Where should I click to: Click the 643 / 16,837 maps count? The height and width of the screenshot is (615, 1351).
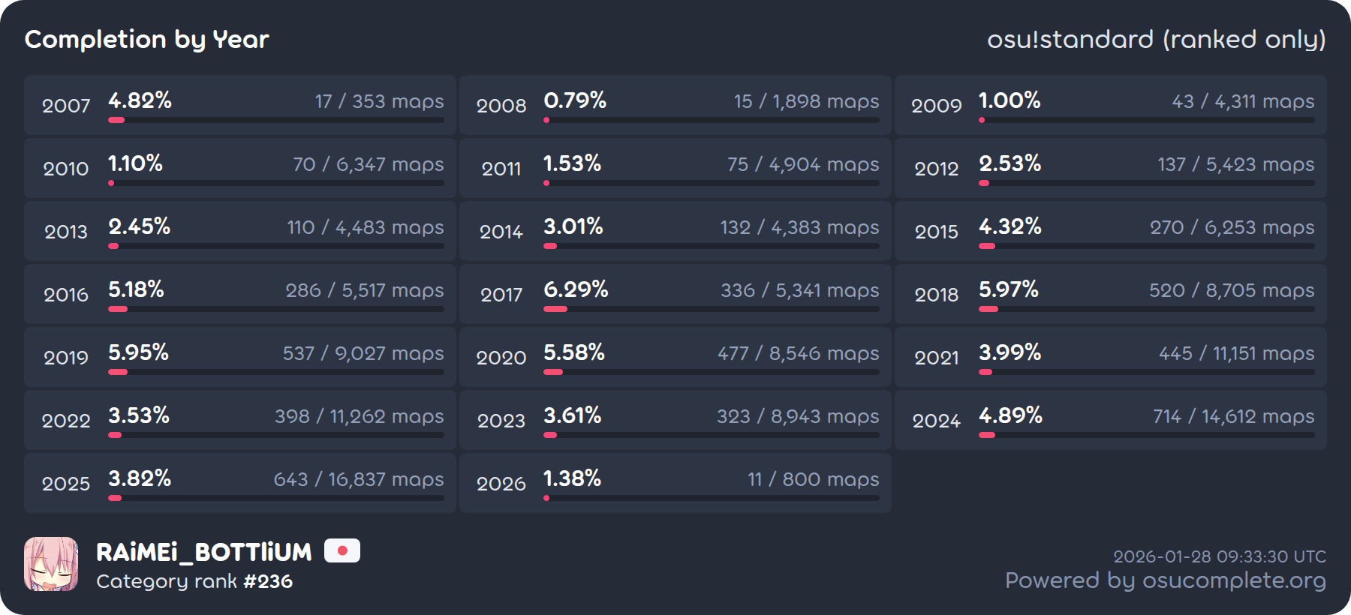click(x=359, y=479)
